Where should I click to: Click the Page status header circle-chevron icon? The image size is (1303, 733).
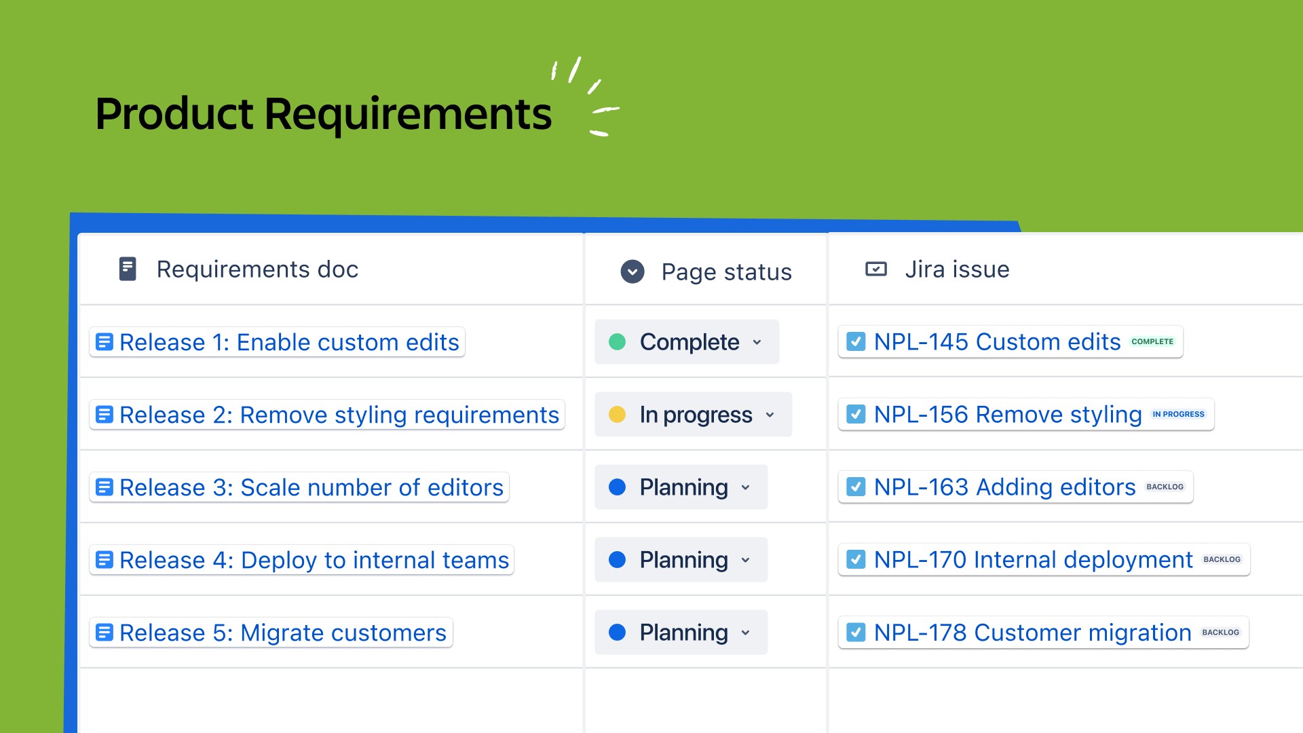click(x=632, y=271)
